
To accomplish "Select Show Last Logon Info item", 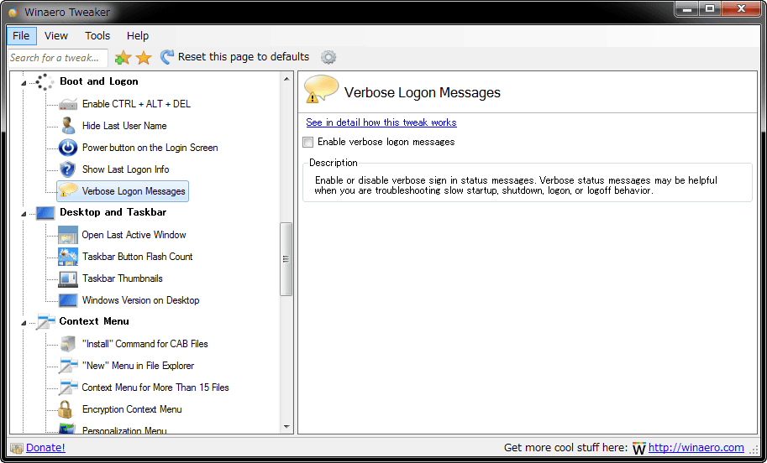I will pos(126,169).
